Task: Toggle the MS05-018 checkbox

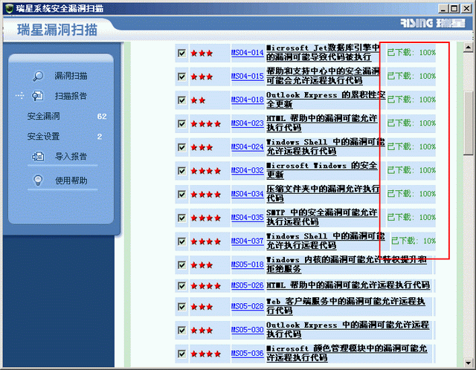Action: [x=181, y=265]
